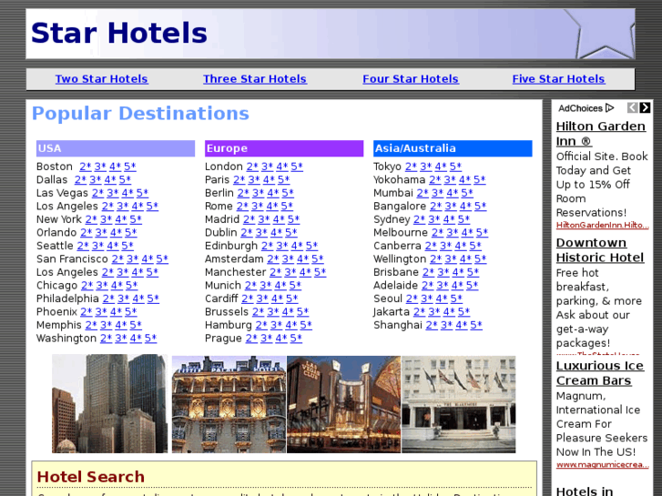Click the Star Hotels site title
This screenshot has width=662, height=496.
(119, 33)
